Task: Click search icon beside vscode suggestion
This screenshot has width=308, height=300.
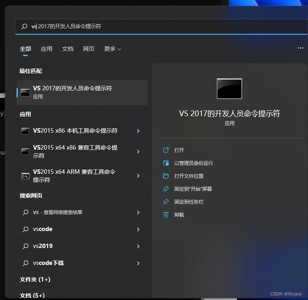Action: [x=25, y=229]
